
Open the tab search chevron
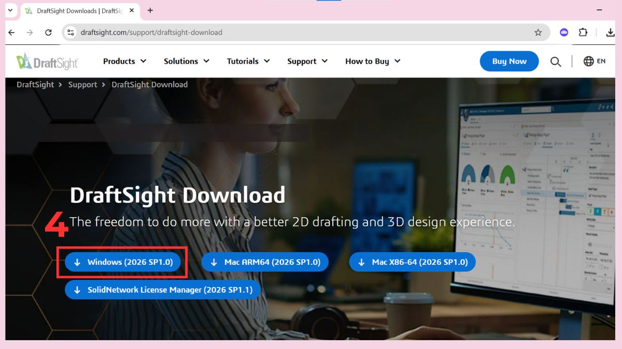[10, 10]
